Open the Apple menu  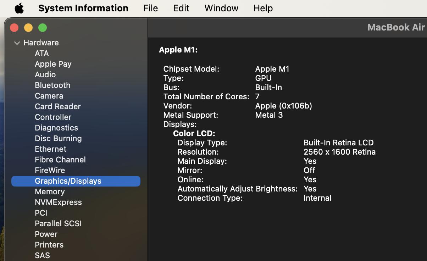tap(19, 8)
